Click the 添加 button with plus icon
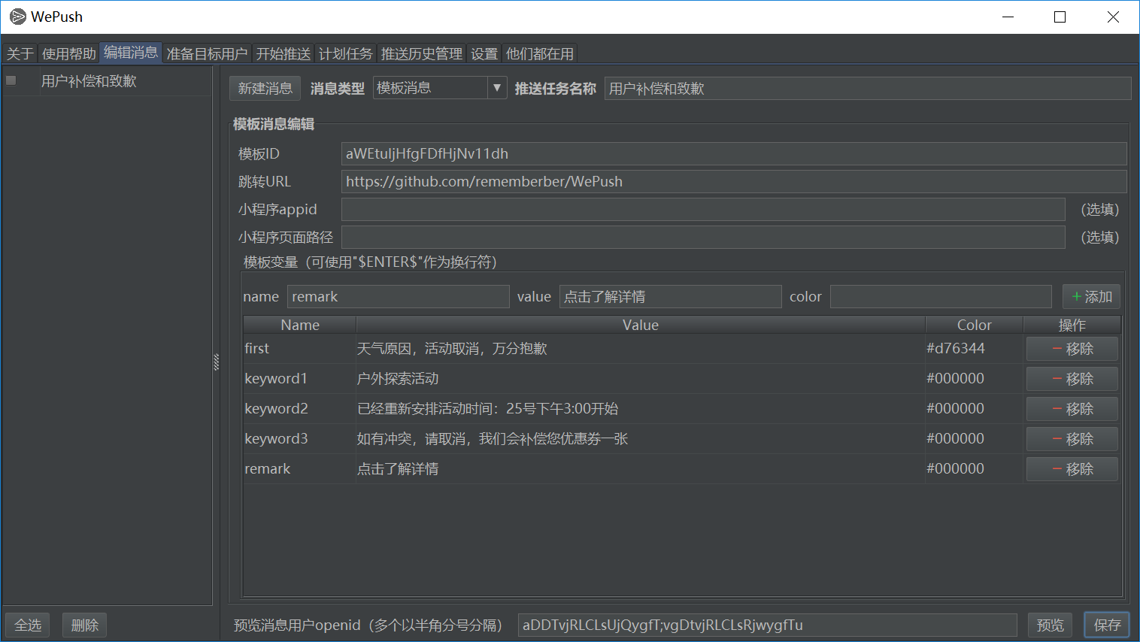1140x642 pixels. pyautogui.click(x=1092, y=296)
